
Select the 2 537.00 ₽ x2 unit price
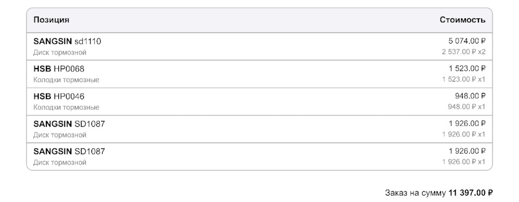(463, 52)
